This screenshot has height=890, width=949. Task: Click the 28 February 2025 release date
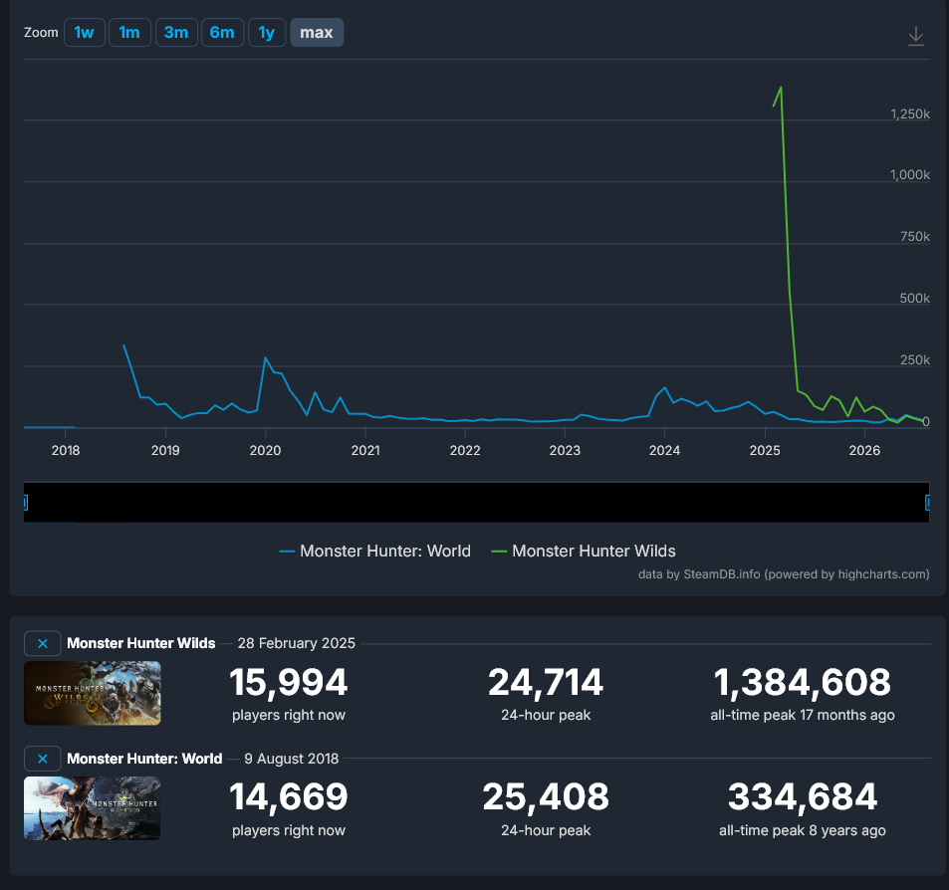click(296, 643)
